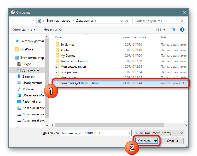The height and width of the screenshot is (156, 197).
Task: Click the magnifier search icon
Action: click(x=181, y=21)
